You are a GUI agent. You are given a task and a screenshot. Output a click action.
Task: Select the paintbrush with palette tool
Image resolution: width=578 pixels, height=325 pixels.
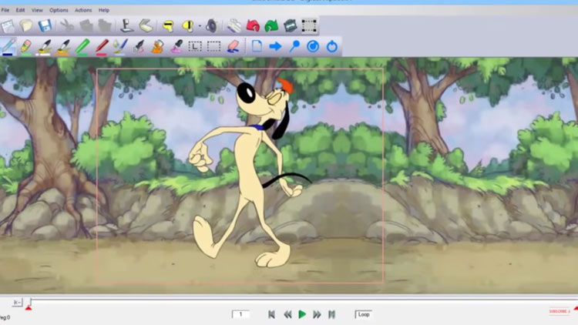(x=120, y=47)
